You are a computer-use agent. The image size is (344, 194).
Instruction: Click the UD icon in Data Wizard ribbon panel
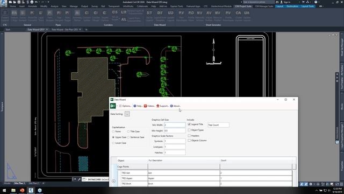[170, 13]
